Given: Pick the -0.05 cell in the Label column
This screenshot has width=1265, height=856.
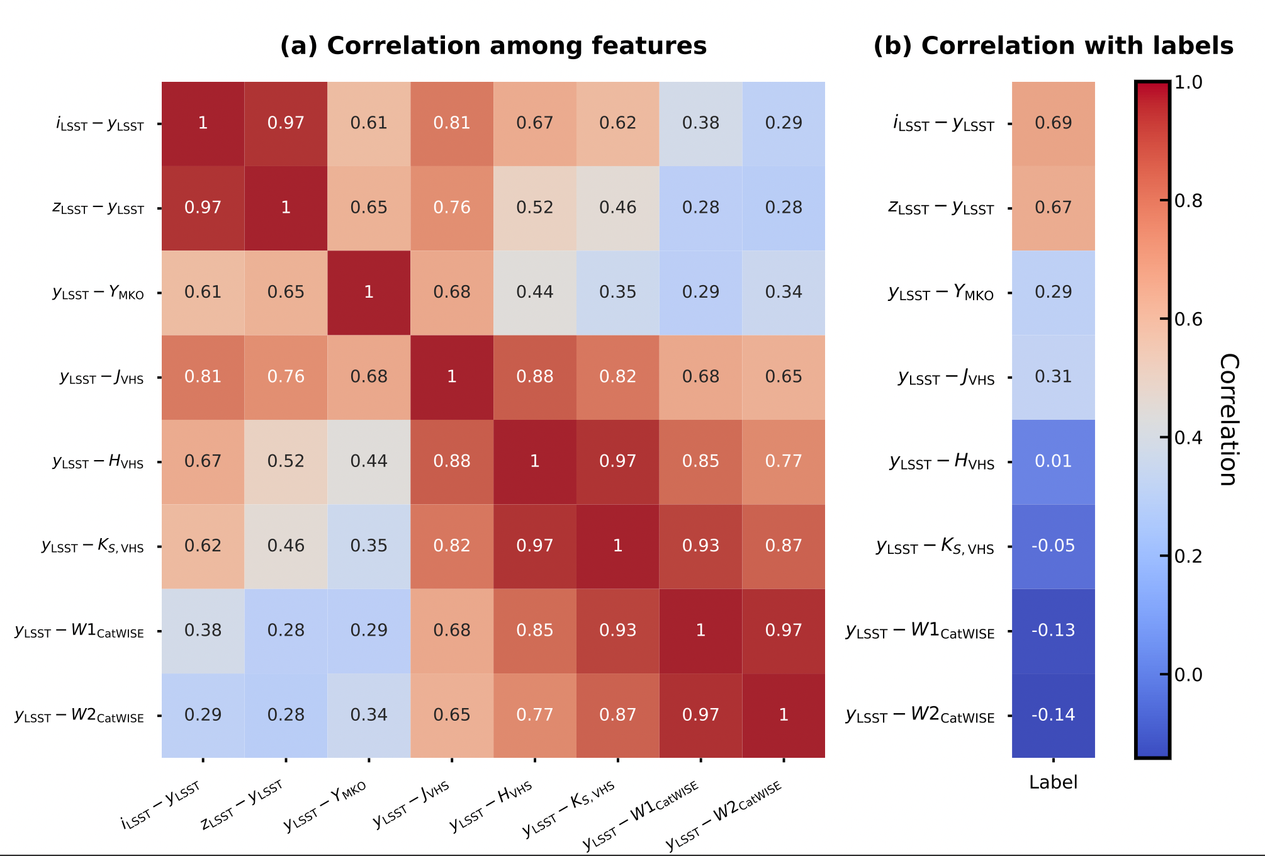Looking at the screenshot, I should [x=1053, y=546].
